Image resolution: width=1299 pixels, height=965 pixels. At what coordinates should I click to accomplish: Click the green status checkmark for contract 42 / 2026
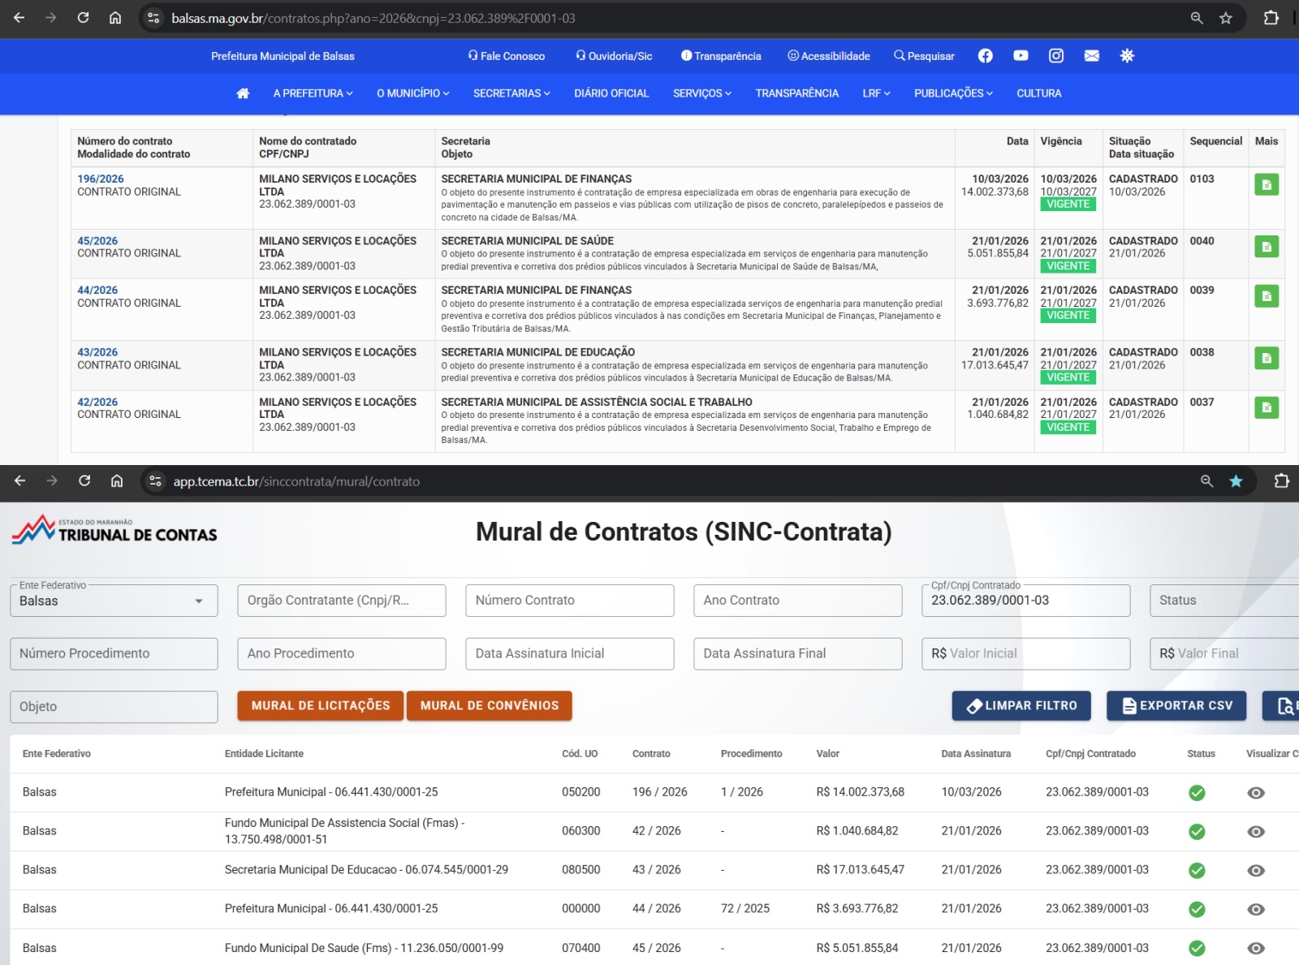coord(1197,832)
